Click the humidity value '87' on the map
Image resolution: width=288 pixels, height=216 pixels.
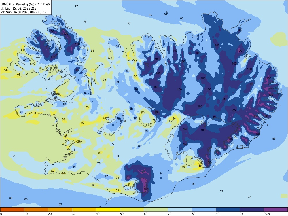[106, 176]
